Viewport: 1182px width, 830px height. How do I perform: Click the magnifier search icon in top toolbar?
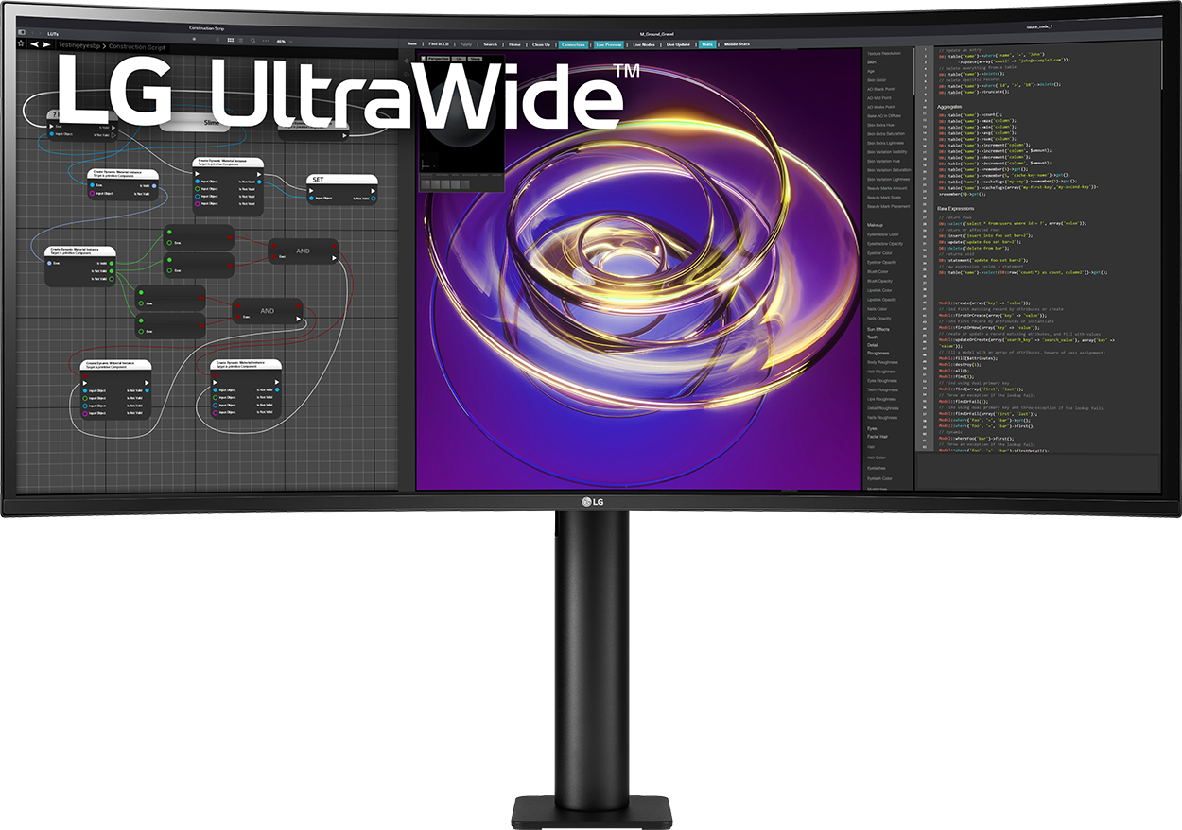(x=252, y=41)
